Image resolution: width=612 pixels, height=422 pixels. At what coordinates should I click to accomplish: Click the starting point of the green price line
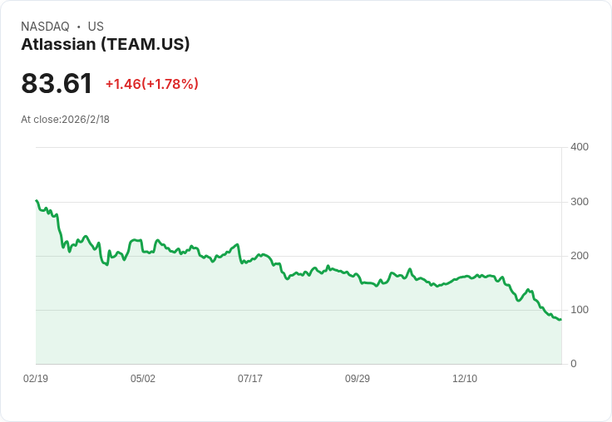(x=37, y=201)
